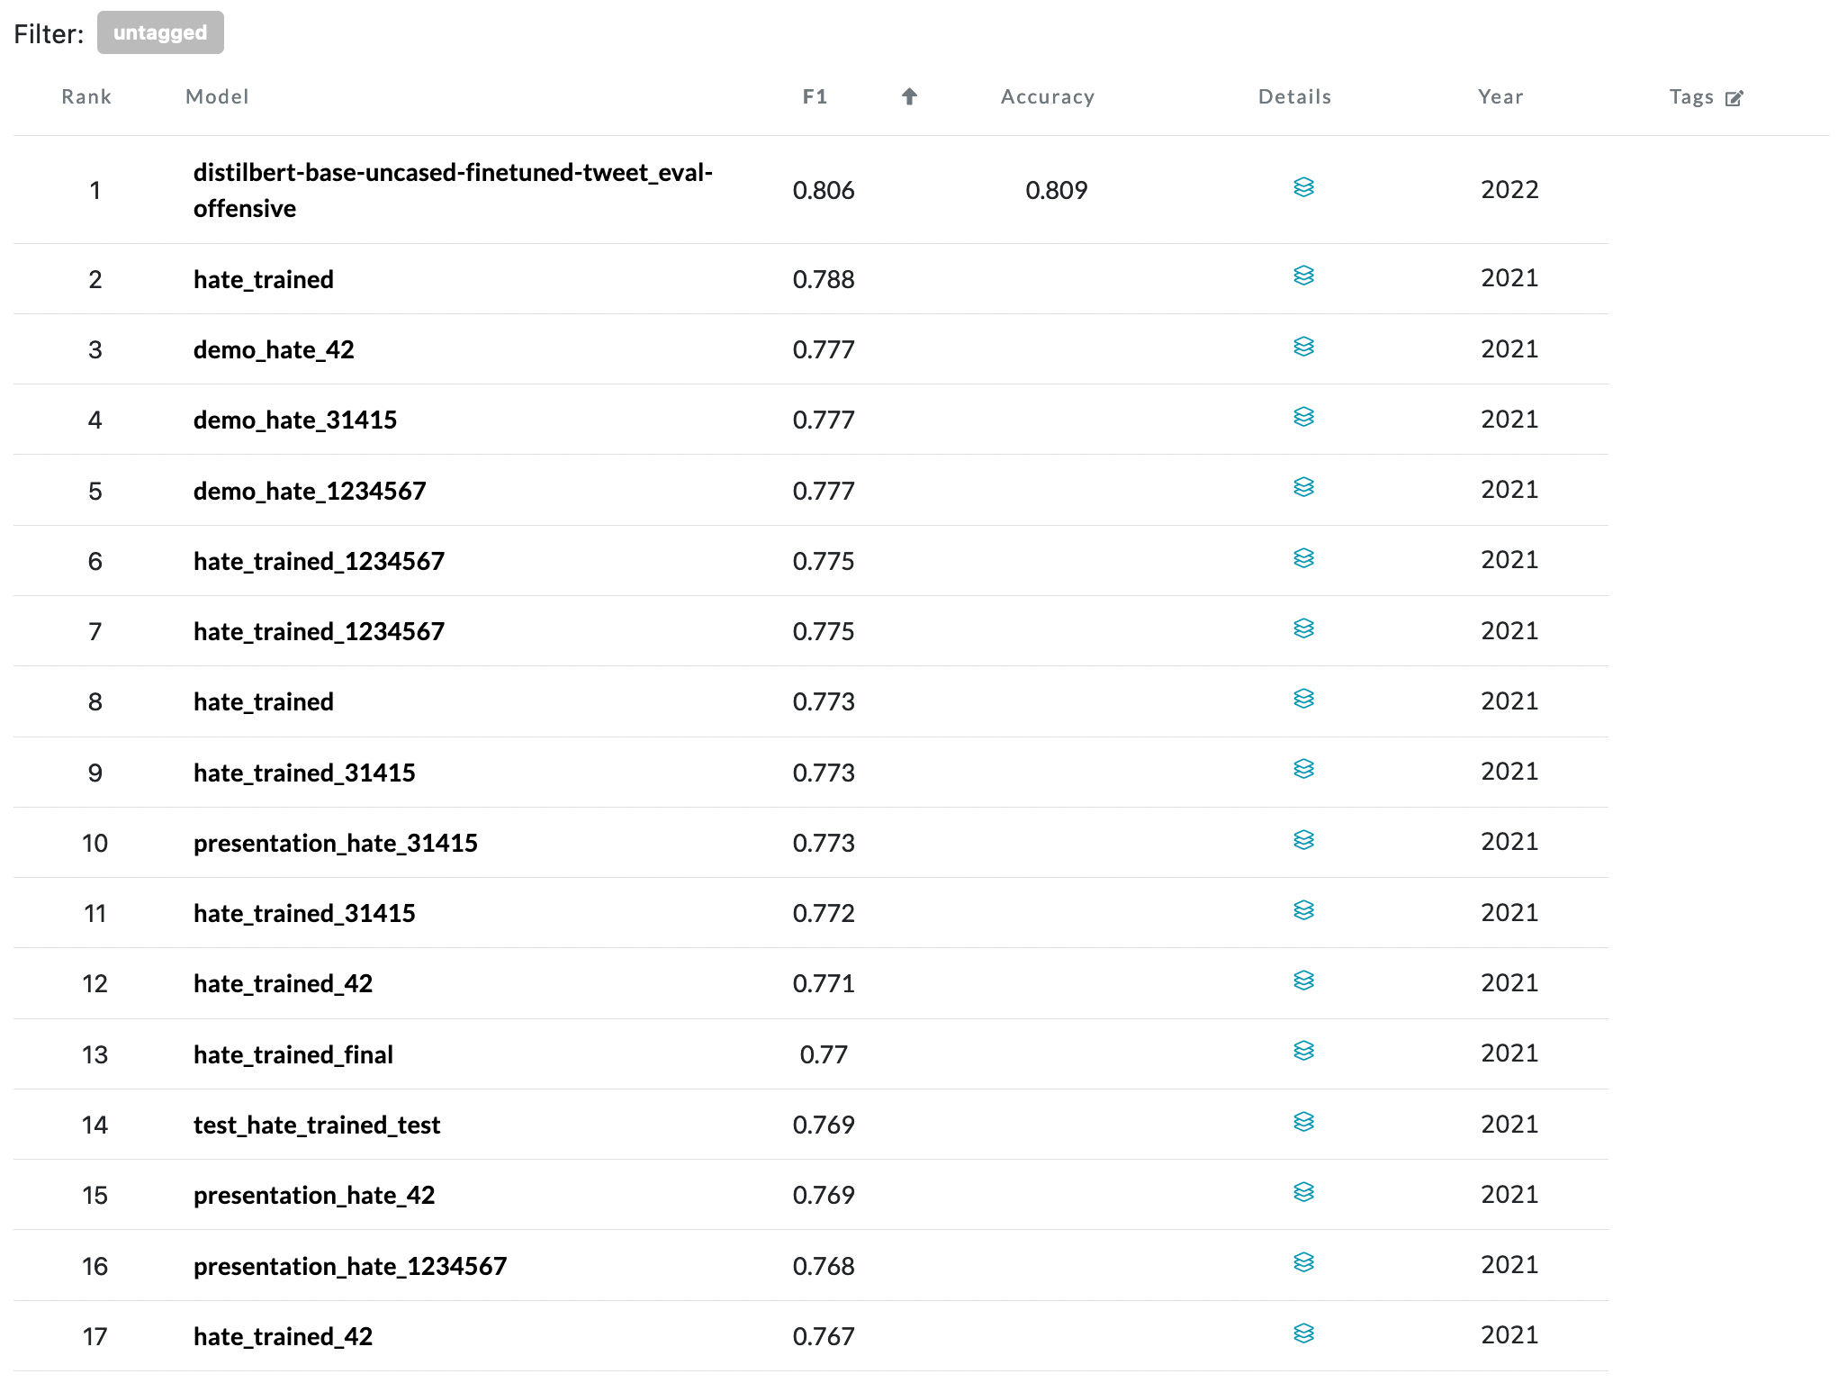1838x1383 pixels.
Task: Sort by Year column header
Action: 1500,96
